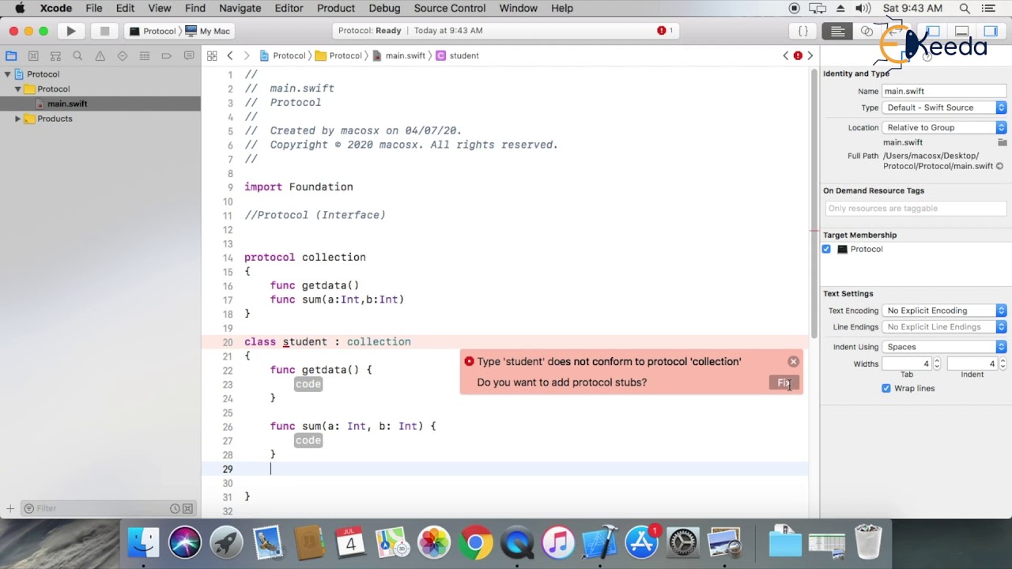The height and width of the screenshot is (569, 1012).
Task: Expand the Products folder in navigator
Action: point(17,119)
